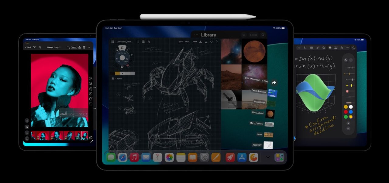The image size is (389, 183).
Task: Toggle PRO mode in the Concepts toolbar
Action: pos(195,42)
